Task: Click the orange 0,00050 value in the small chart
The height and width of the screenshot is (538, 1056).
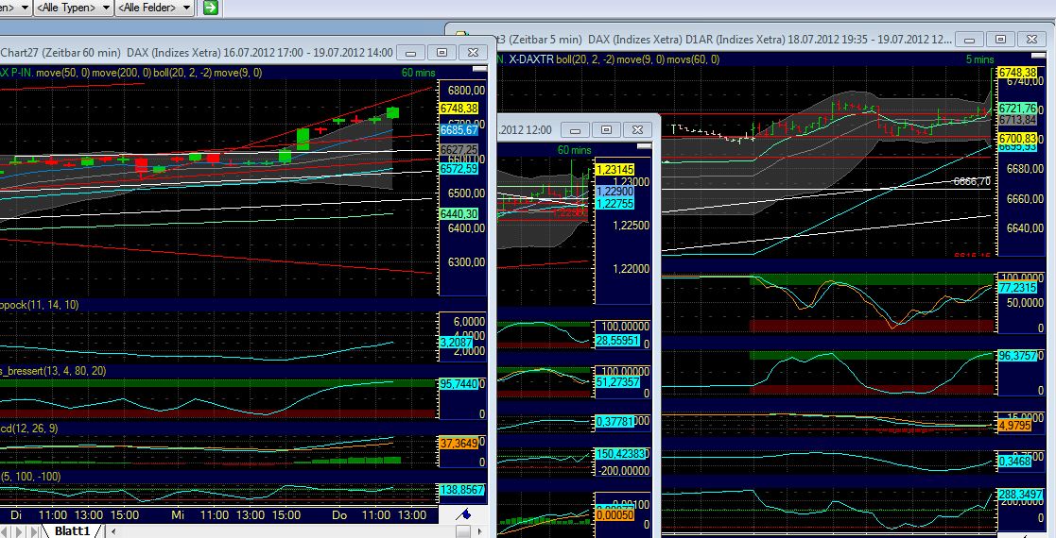Action: click(x=615, y=514)
